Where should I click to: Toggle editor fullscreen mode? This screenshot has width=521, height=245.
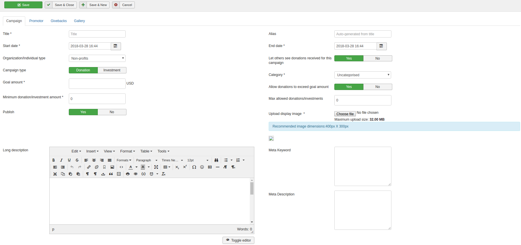[x=156, y=167]
